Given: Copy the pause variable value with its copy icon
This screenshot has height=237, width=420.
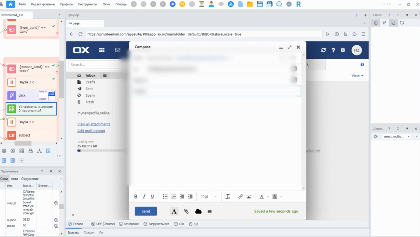Looking at the screenshot, I should (56, 226).
